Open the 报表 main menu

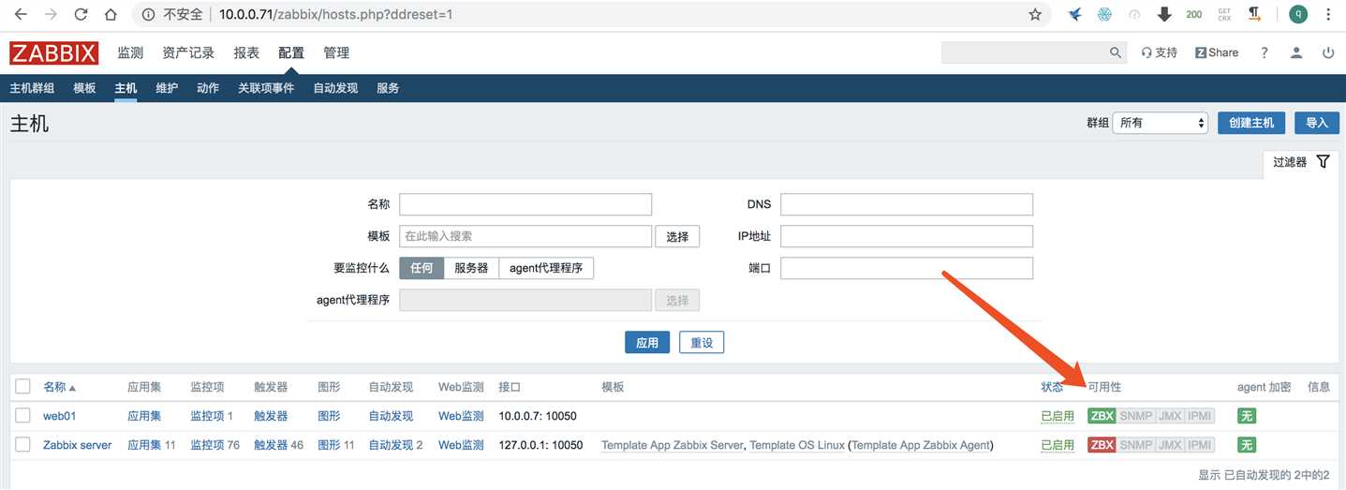(246, 52)
